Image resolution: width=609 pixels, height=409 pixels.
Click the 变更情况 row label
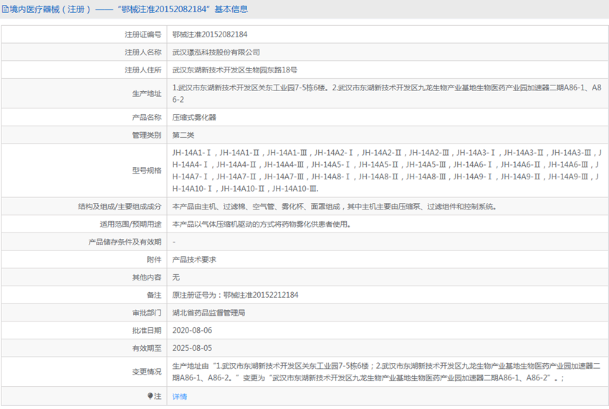point(146,372)
